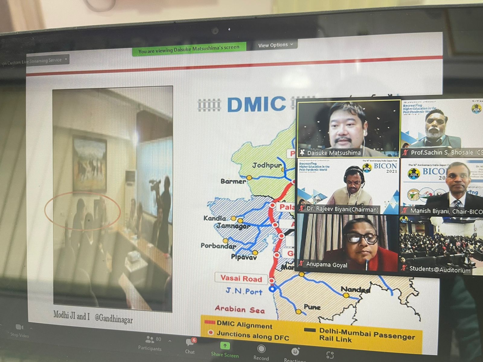This screenshot has height=362, width=483.
Task: Click the meeting room photo on the slide
Action: pyautogui.click(x=113, y=199)
